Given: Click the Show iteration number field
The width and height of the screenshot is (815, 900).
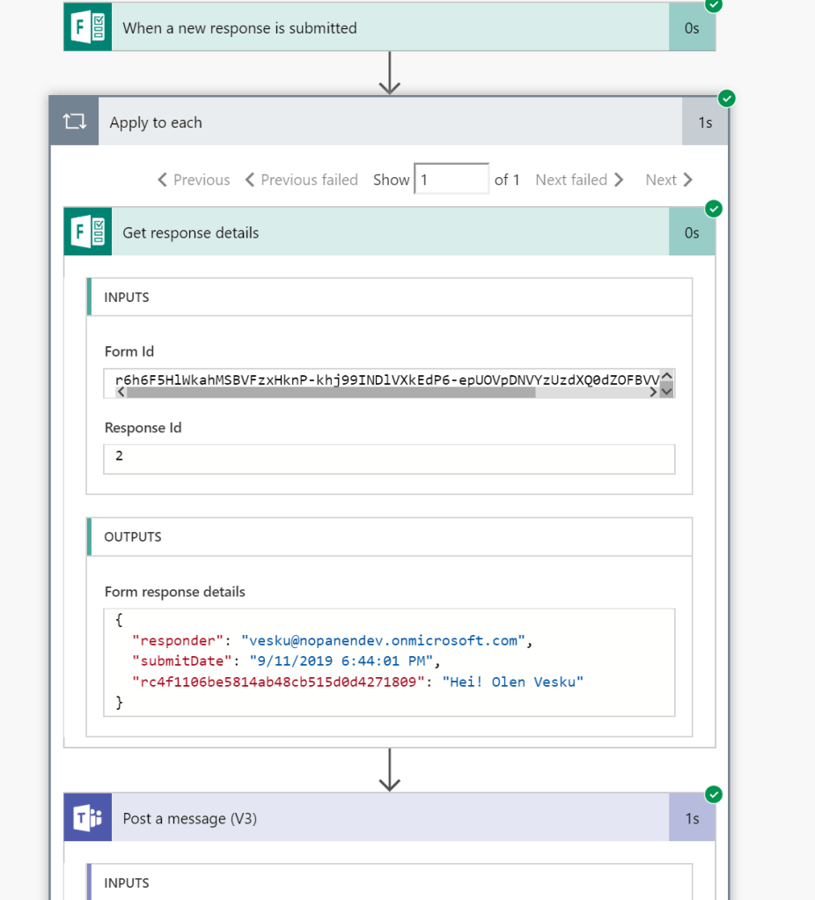Looking at the screenshot, I should click(x=451, y=180).
